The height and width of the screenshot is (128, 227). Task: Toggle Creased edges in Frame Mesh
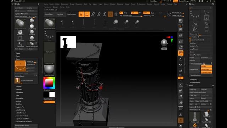[206, 72]
